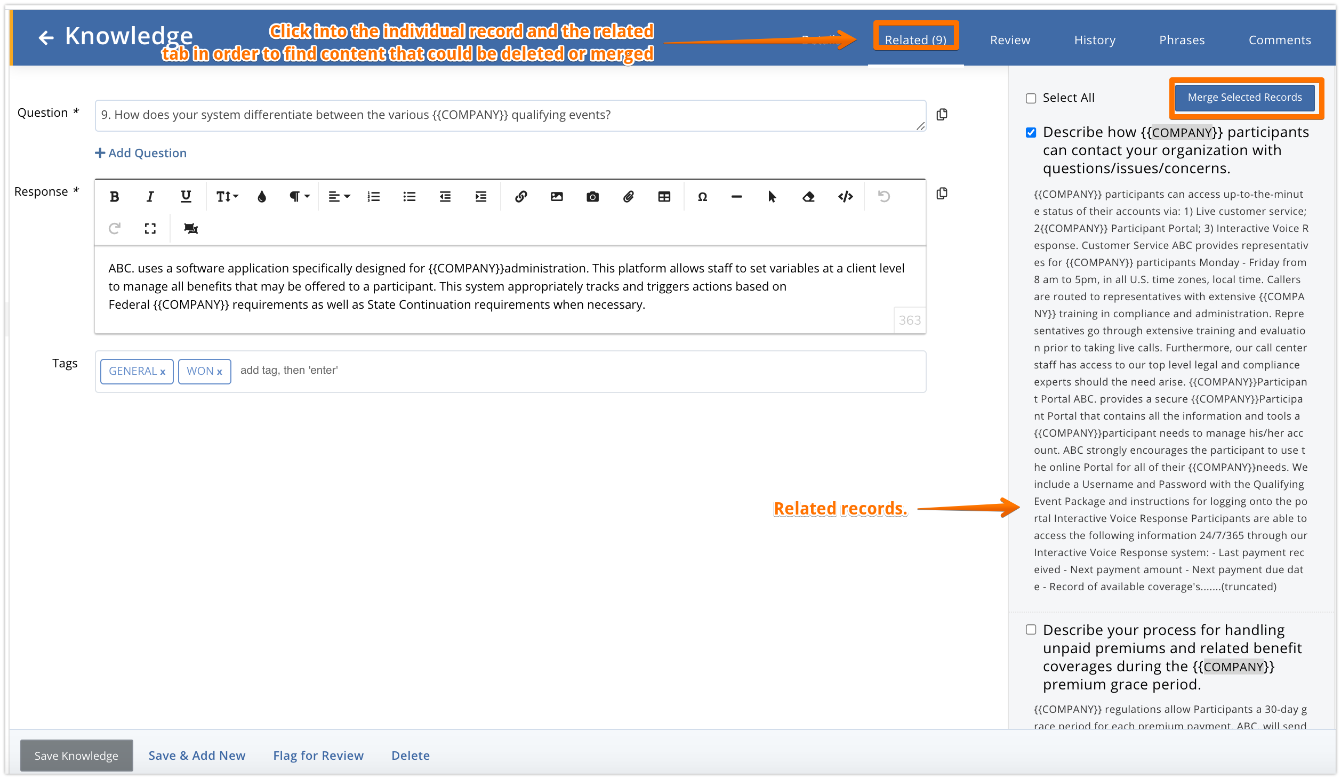The image size is (1341, 779).
Task: Click the select-all cursor icon
Action: (x=772, y=197)
